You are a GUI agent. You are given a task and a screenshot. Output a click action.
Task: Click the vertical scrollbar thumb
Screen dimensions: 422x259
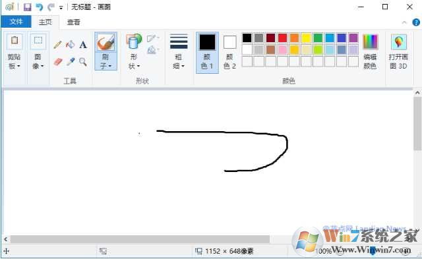(417, 124)
